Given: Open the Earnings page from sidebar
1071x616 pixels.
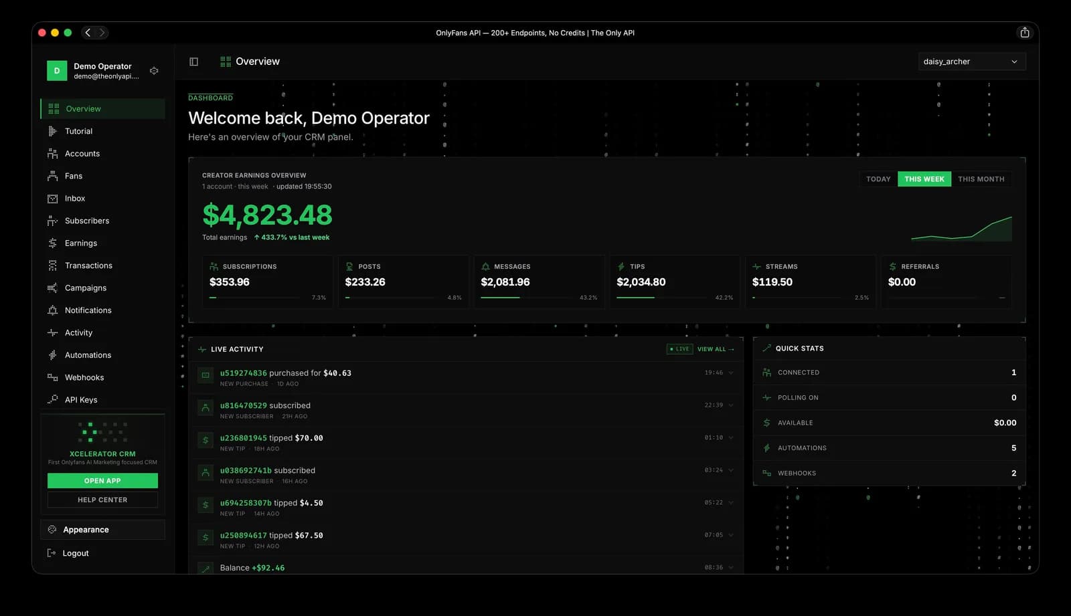Looking at the screenshot, I should tap(102, 243).
